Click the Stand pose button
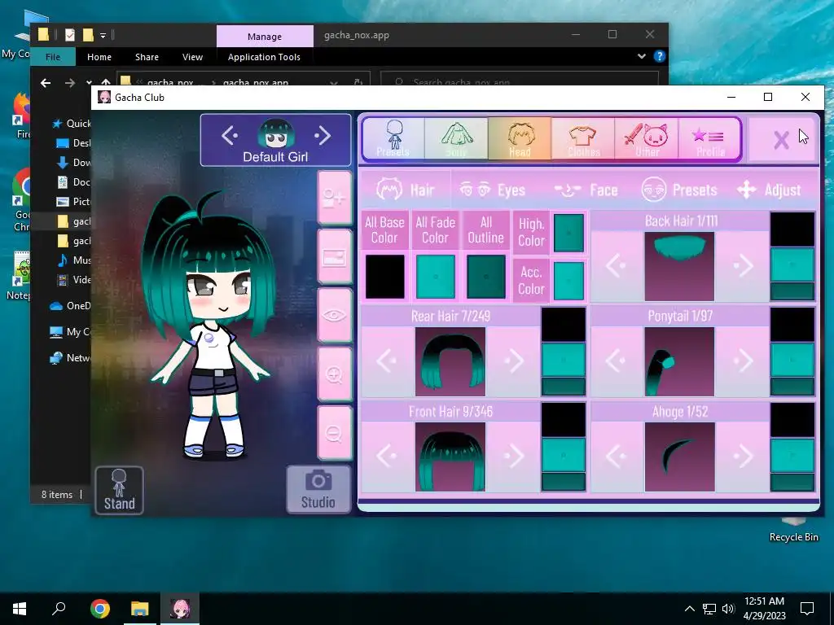Viewport: 834px width, 625px height. (x=119, y=490)
